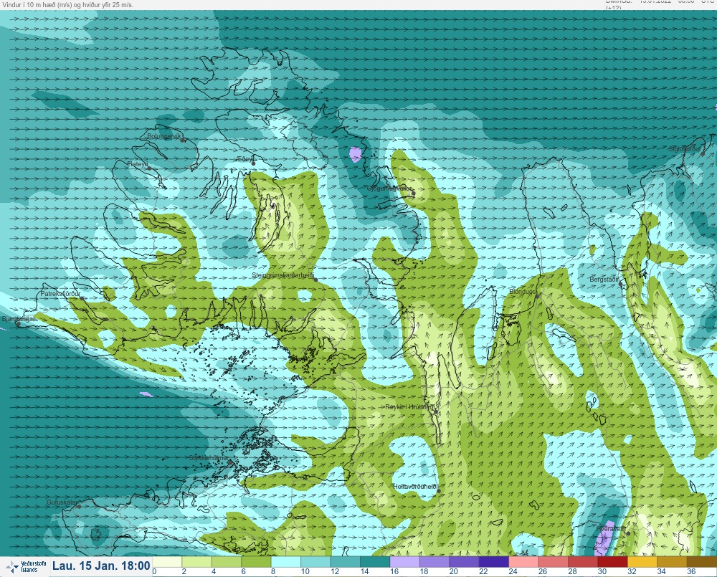The image size is (717, 577).
Task: Pick the 34–36 m/s ochre legend swatch
Action: pyautogui.click(x=673, y=561)
